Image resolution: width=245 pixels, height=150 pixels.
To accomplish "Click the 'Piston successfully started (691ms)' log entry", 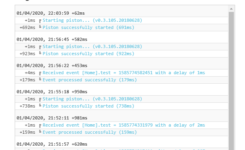I will pyautogui.click(x=89, y=27).
